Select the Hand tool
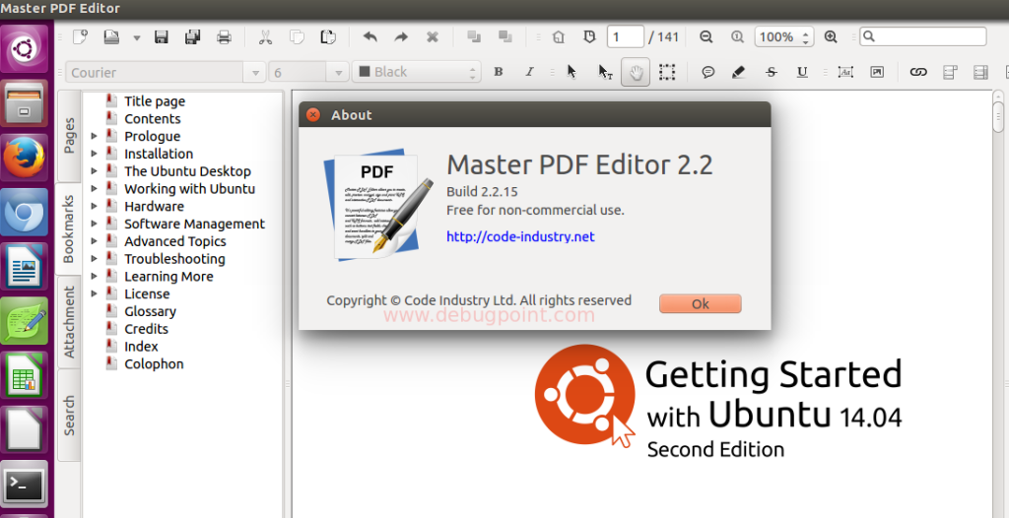The height and width of the screenshot is (518, 1009). tap(636, 72)
